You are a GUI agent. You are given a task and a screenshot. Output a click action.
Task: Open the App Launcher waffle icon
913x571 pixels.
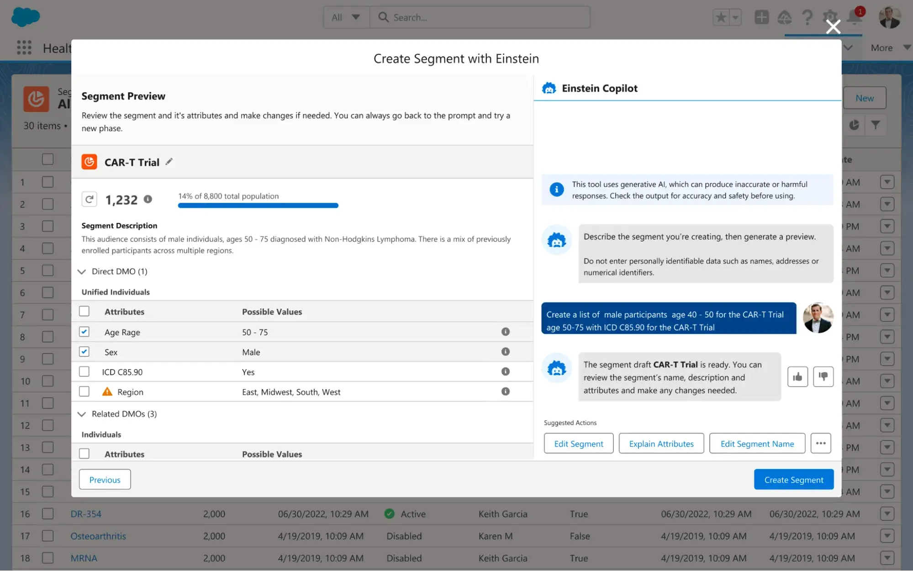tap(24, 48)
